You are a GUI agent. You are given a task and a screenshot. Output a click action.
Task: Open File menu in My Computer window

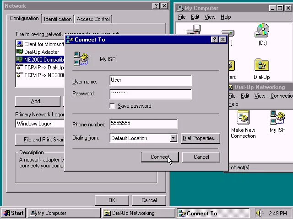182,17
